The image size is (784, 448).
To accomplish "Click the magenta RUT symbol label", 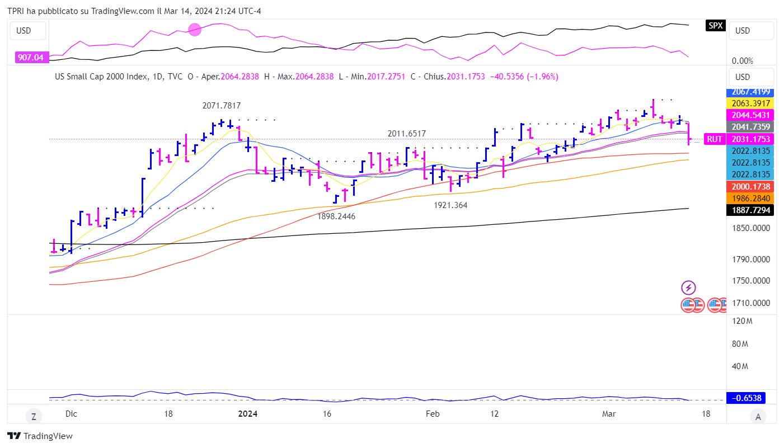I will coord(715,139).
